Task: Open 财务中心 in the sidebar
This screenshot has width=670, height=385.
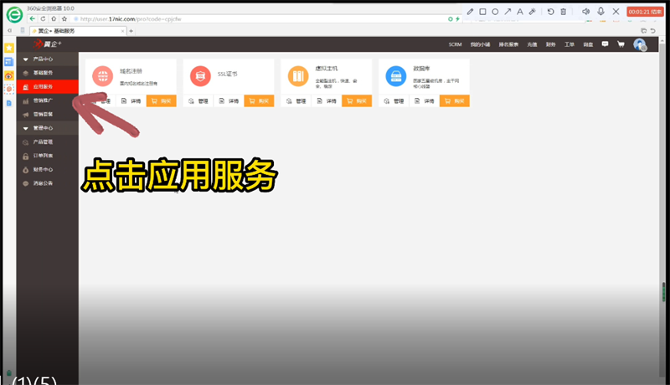Action: pyautogui.click(x=48, y=169)
